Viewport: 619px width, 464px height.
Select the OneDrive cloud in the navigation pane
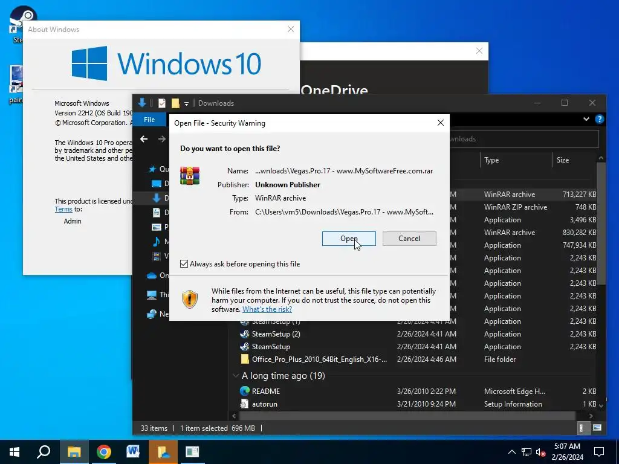pyautogui.click(x=152, y=275)
